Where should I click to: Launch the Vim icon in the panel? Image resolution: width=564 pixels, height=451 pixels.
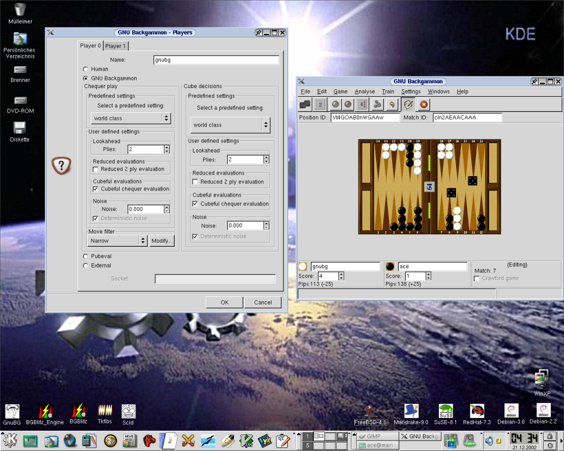pos(246,441)
